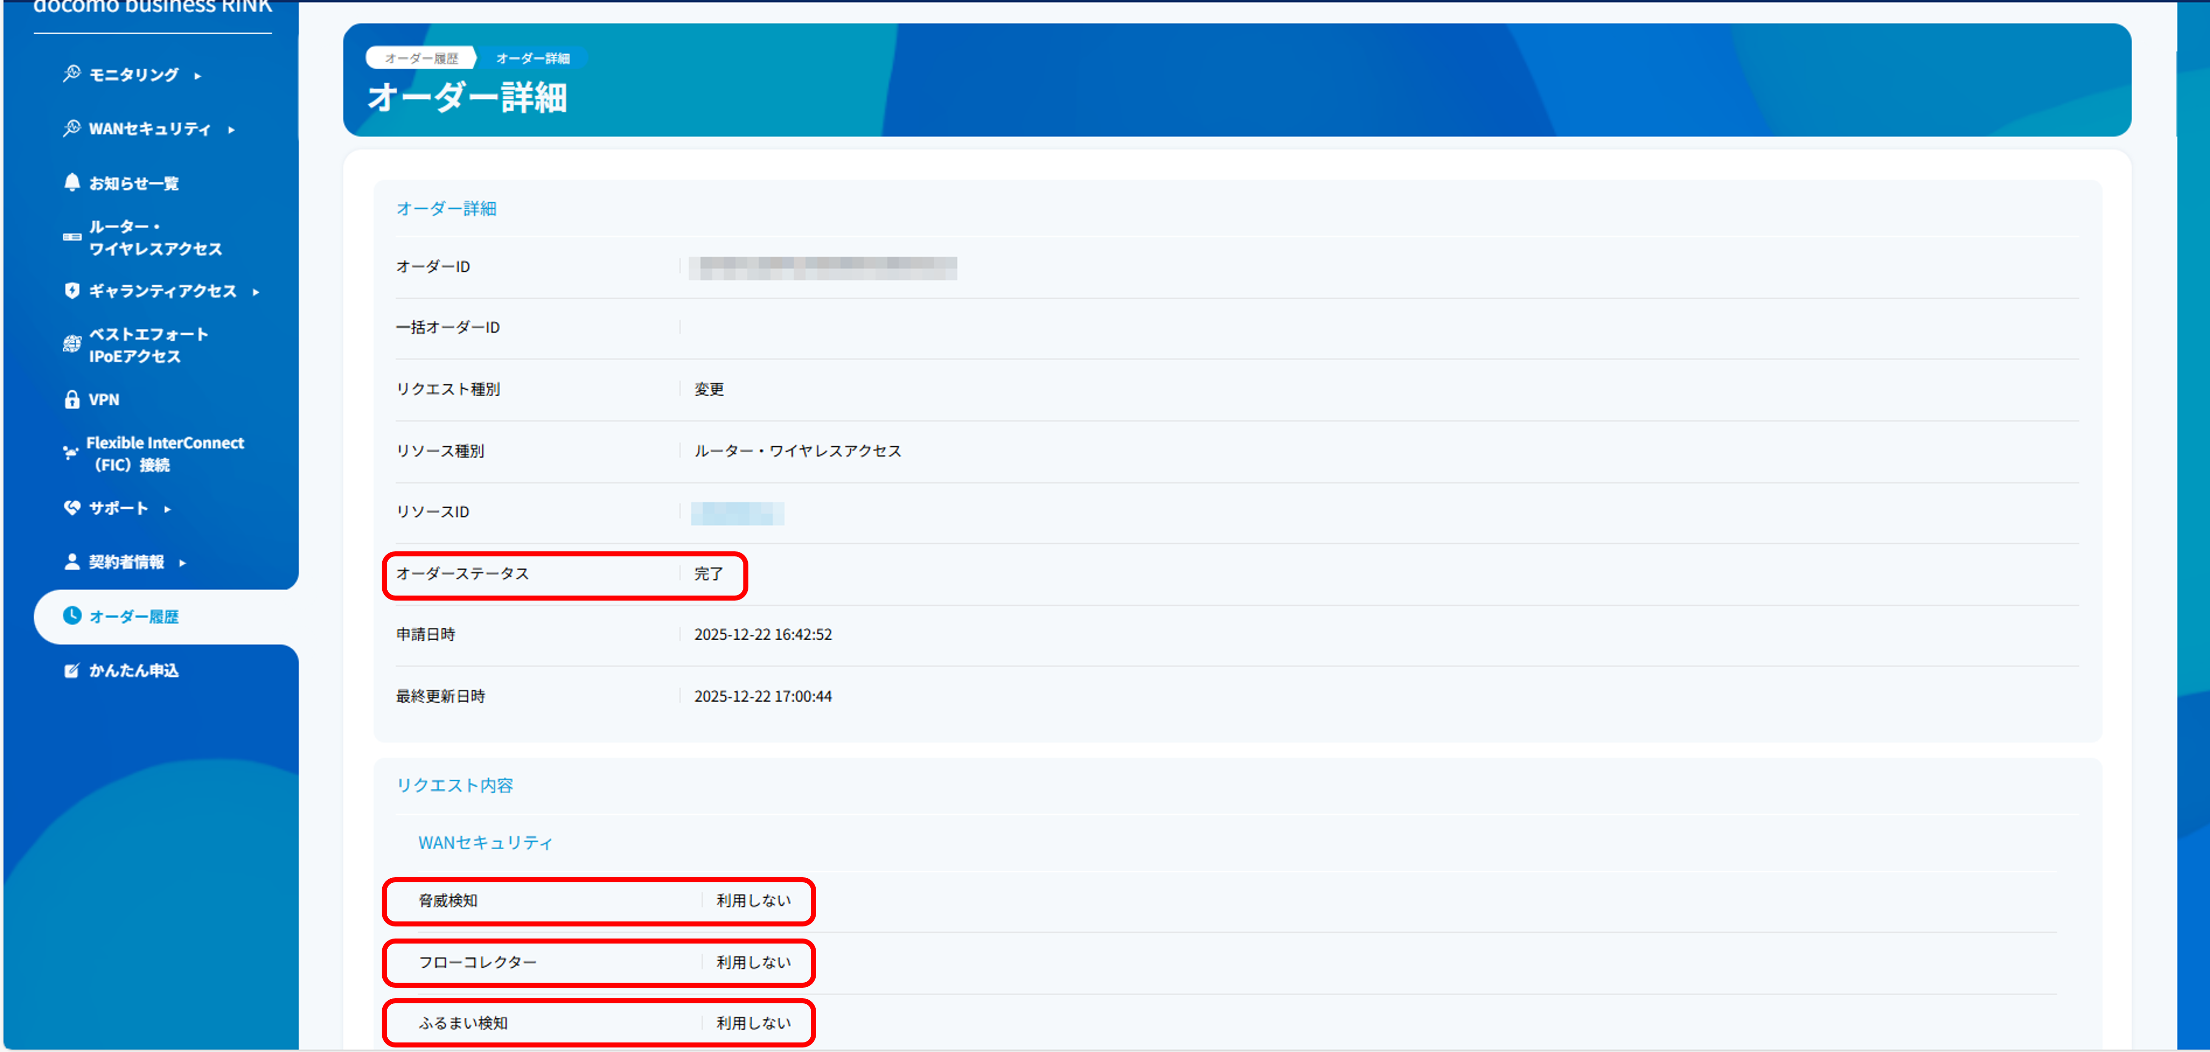Image resolution: width=2210 pixels, height=1052 pixels.
Task: Click the monitoring magnifier icon in sidebar
Action: tap(71, 74)
